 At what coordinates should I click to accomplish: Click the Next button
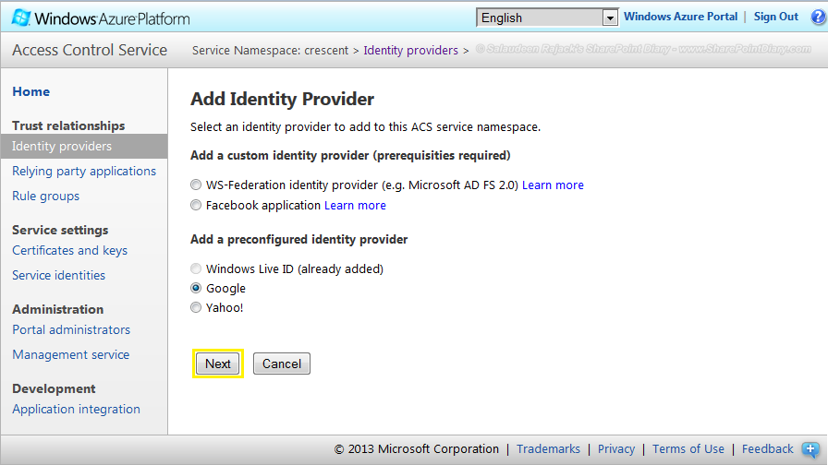[217, 364]
